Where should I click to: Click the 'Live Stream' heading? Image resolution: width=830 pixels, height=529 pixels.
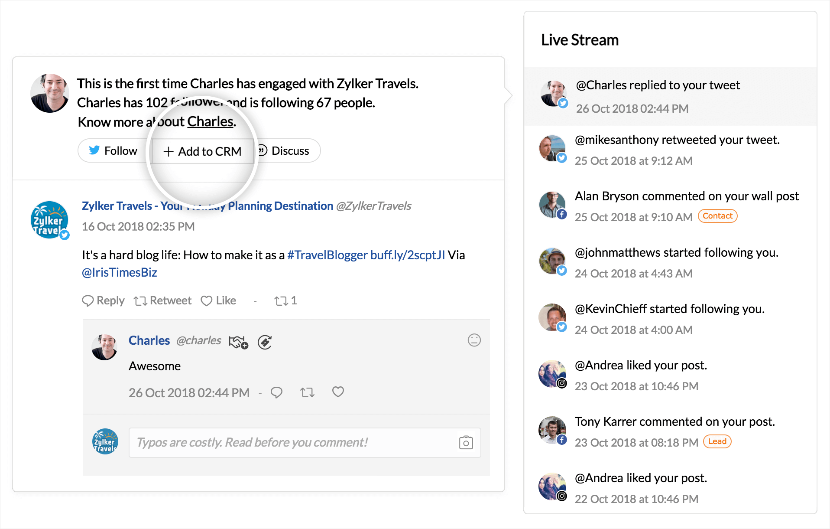[x=580, y=40]
